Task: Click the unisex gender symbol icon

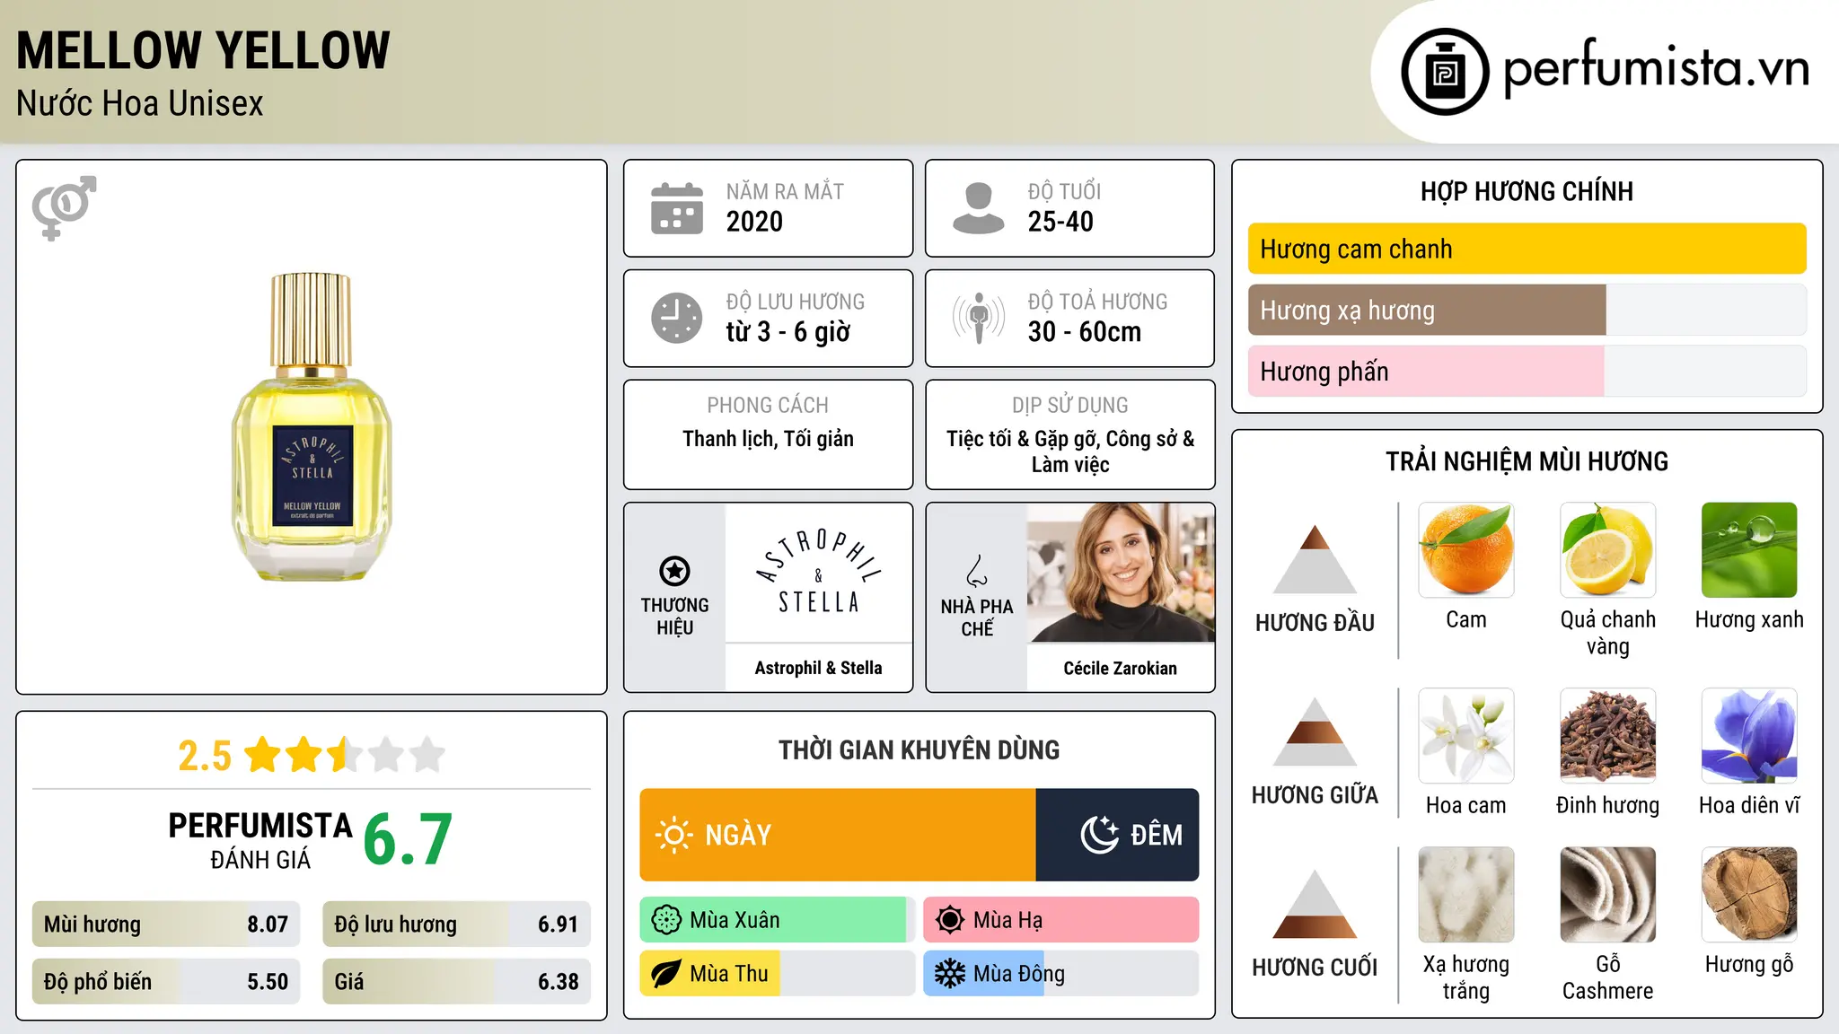Action: (x=64, y=207)
